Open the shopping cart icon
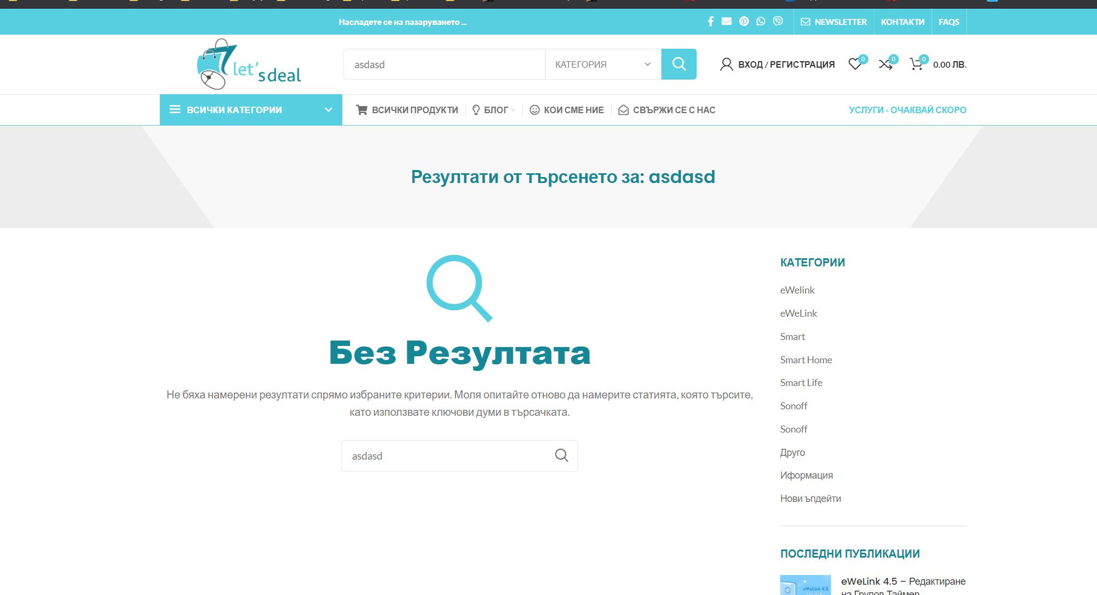The height and width of the screenshot is (595, 1097). (x=916, y=64)
